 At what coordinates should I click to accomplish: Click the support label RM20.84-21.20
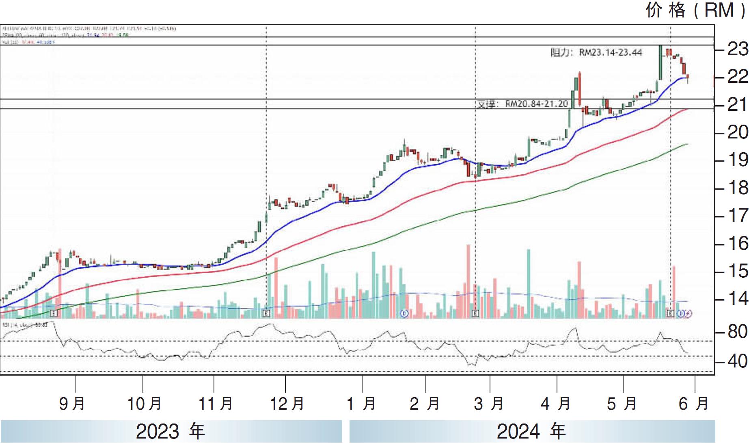(x=522, y=104)
